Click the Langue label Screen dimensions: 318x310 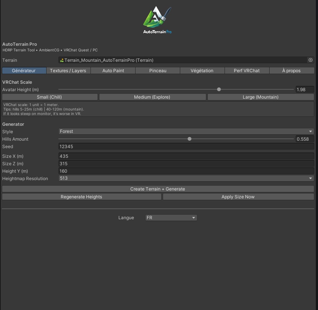click(126, 218)
